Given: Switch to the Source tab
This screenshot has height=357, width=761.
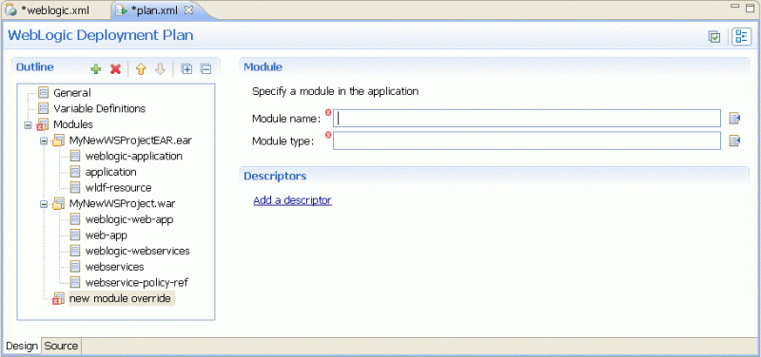Looking at the screenshot, I should pyautogui.click(x=61, y=346).
